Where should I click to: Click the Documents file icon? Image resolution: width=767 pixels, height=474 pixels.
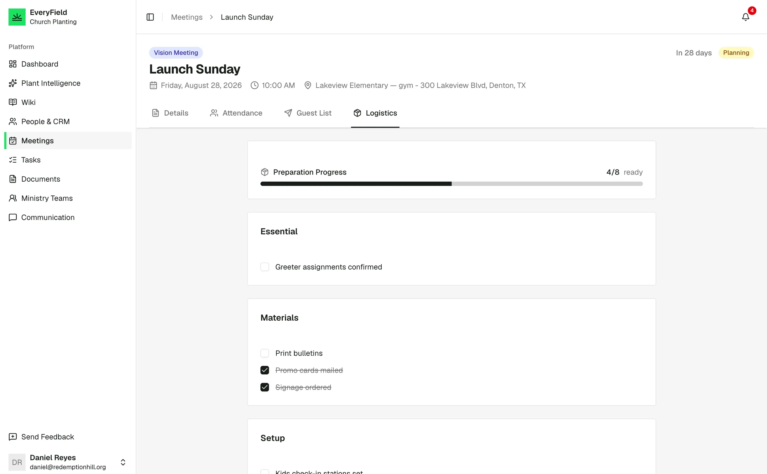click(13, 179)
